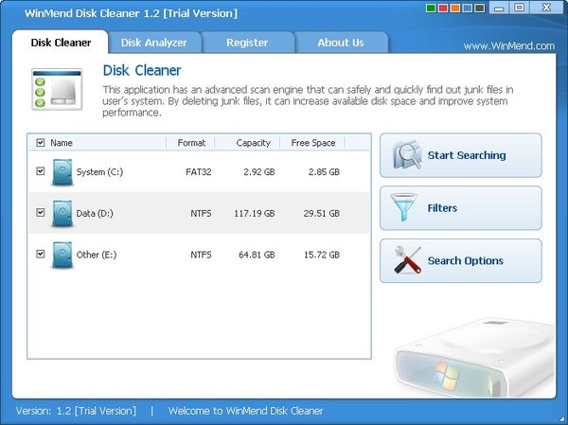
Task: Click the '2.85 GB' free space value
Action: point(324,171)
